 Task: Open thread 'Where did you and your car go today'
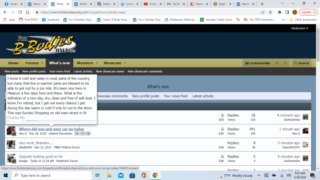(x=51, y=129)
